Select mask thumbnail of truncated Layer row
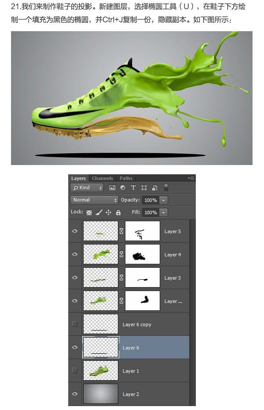The height and width of the screenshot is (410, 264). tap(143, 301)
